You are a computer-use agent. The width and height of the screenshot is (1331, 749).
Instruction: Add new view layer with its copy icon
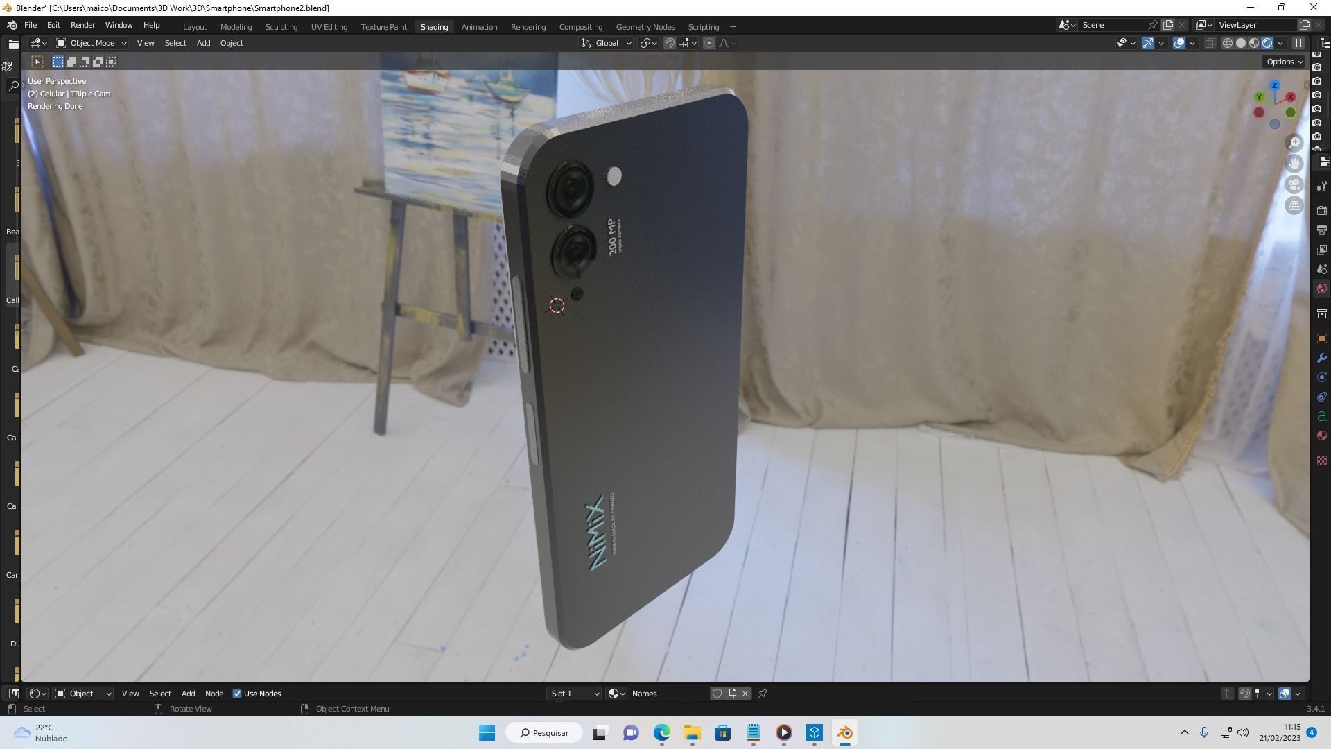(x=1304, y=25)
